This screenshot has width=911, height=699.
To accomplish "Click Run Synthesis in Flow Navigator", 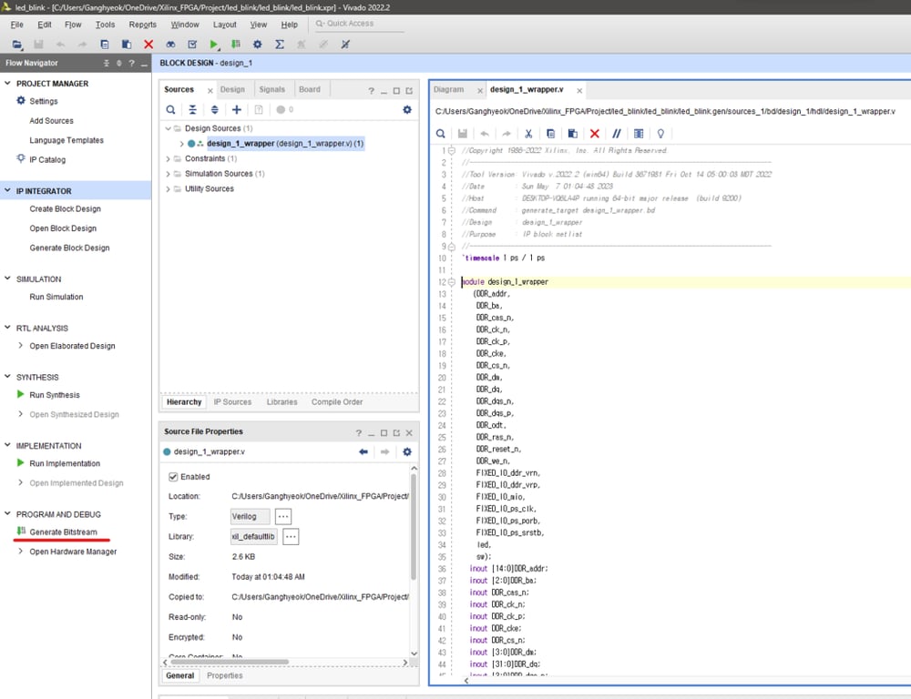I will (54, 395).
